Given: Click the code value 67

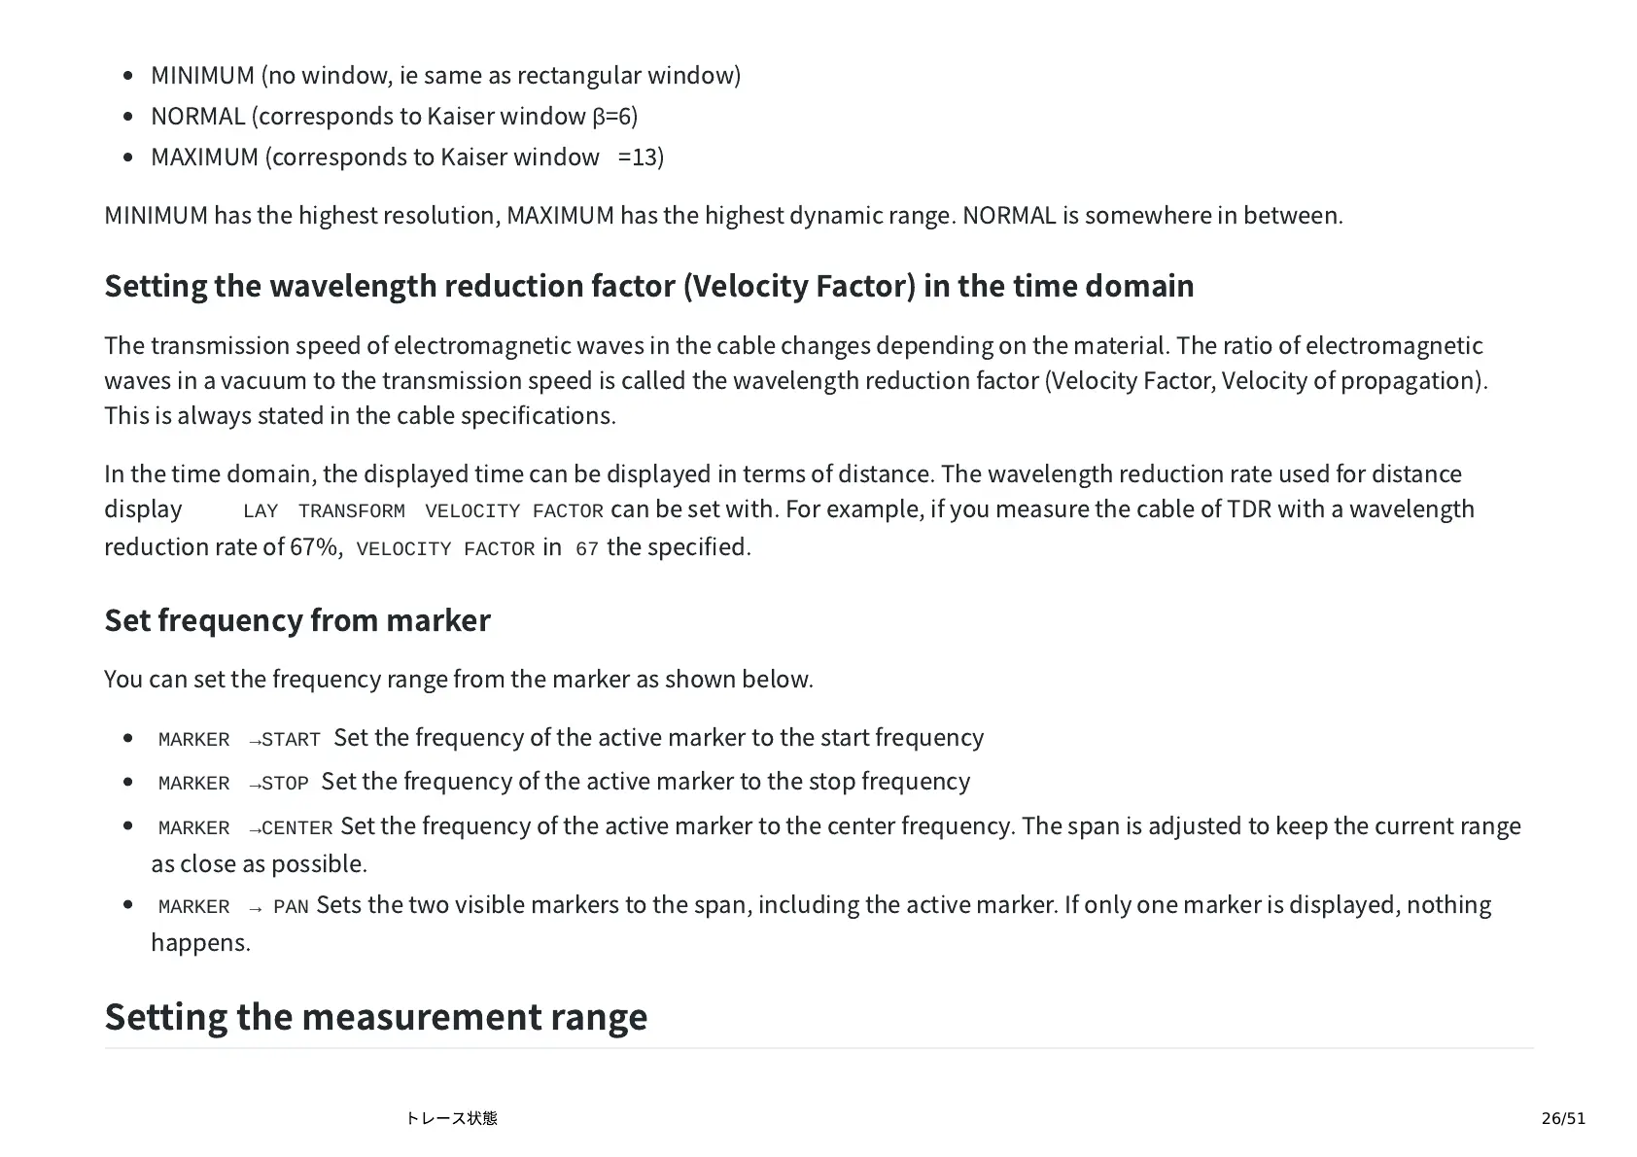Looking at the screenshot, I should click(587, 549).
